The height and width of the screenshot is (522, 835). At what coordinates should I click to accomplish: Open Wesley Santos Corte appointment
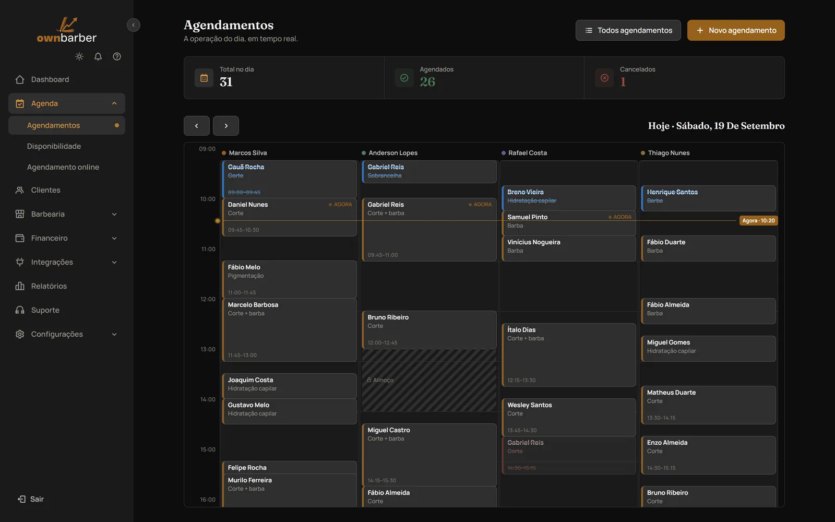pos(569,418)
